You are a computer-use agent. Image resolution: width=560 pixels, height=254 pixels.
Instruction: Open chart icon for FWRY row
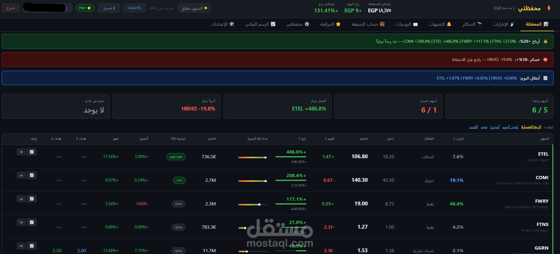tap(32, 199)
